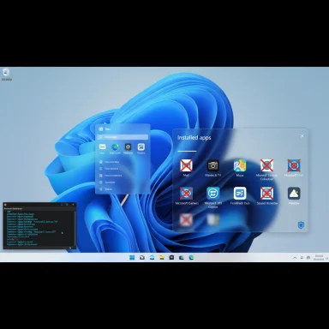Image resolution: width=329 pixels, height=329 pixels.
Task: Open Microsoft Edge from the taskbar
Action: pyautogui.click(x=191, y=258)
